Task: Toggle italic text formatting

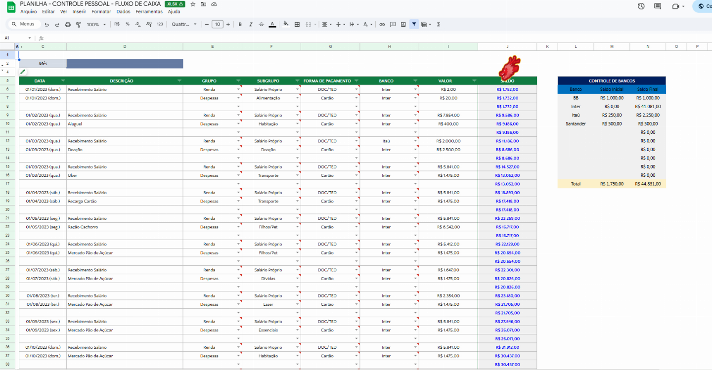Action: click(251, 24)
